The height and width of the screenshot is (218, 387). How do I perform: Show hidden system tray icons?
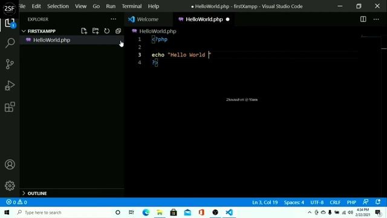310,213
